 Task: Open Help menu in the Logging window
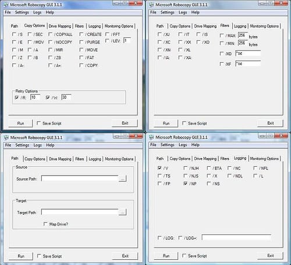(x=196, y=145)
